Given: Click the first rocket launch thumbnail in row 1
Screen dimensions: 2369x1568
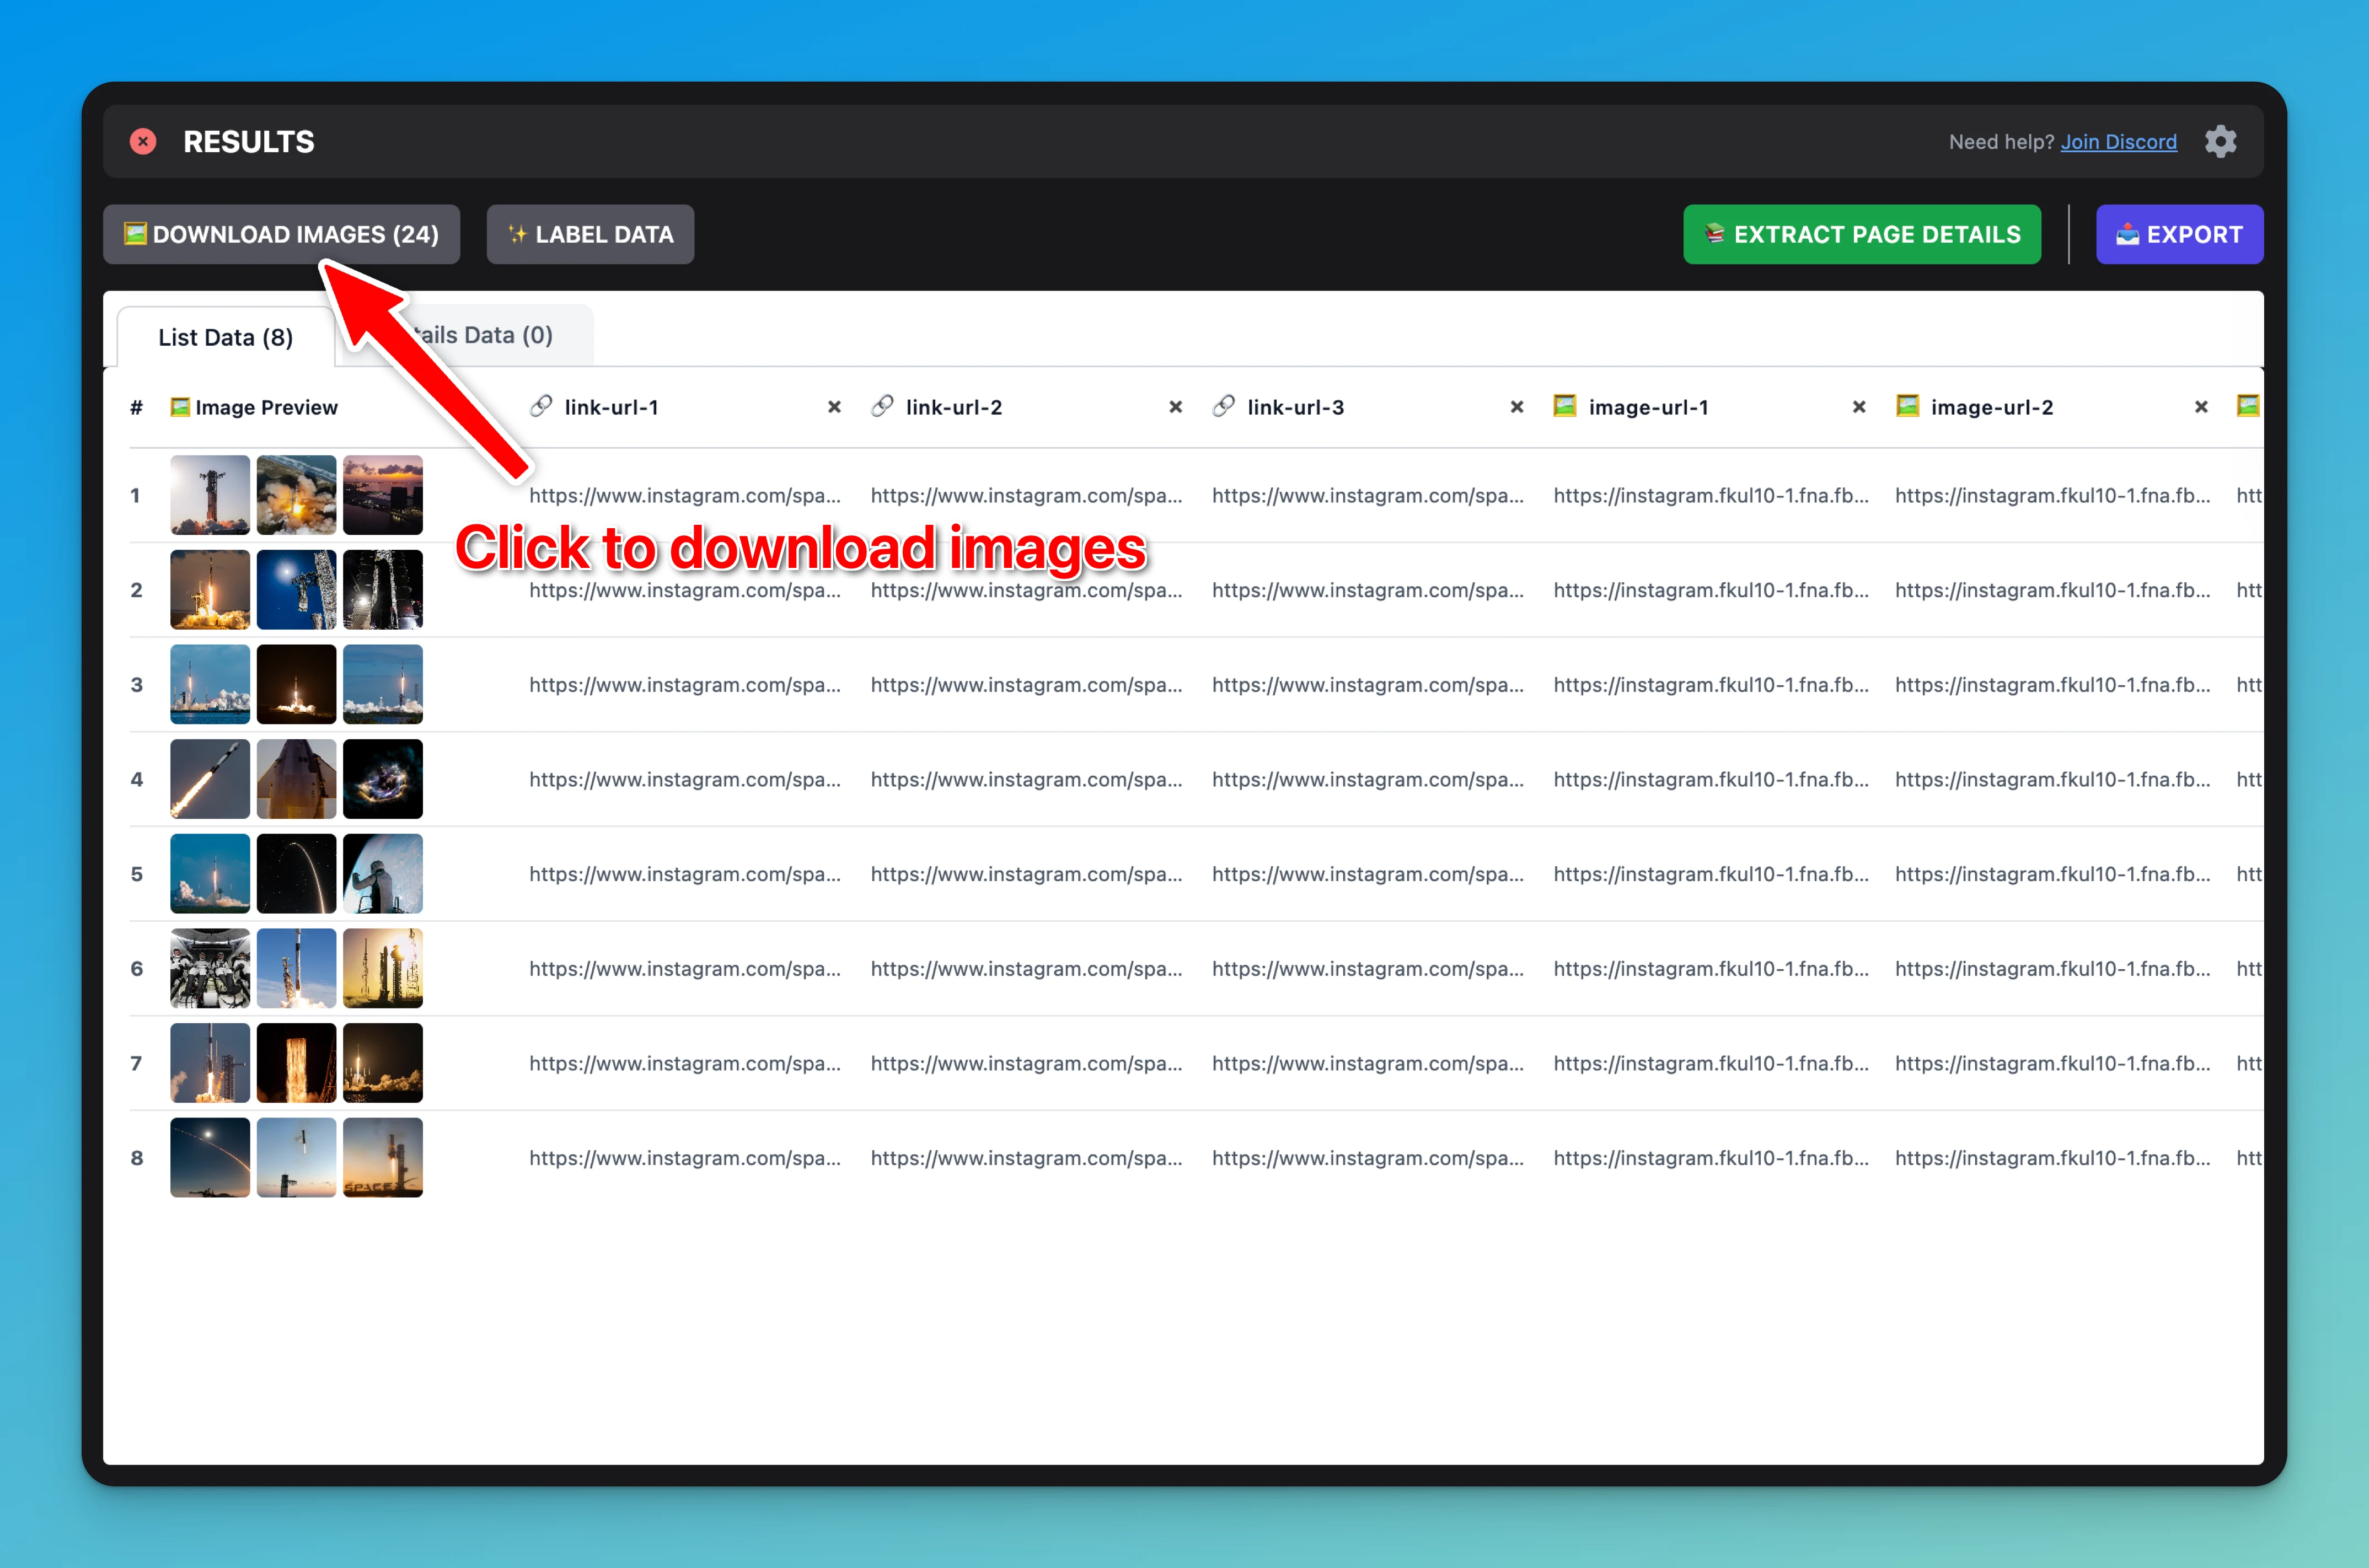Looking at the screenshot, I should [209, 494].
